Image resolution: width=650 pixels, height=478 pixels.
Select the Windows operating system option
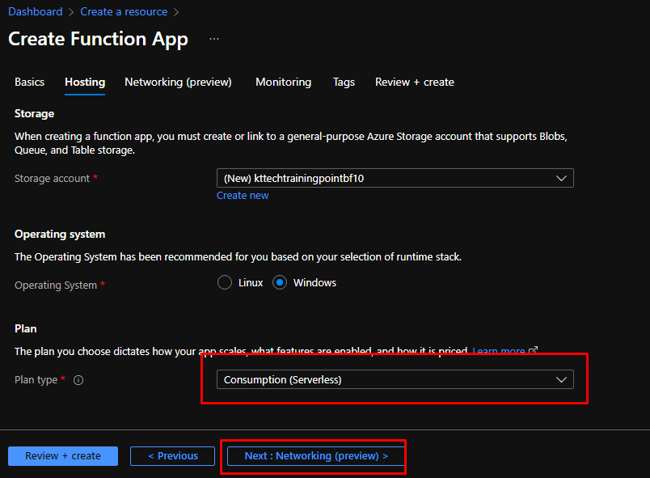coord(280,283)
